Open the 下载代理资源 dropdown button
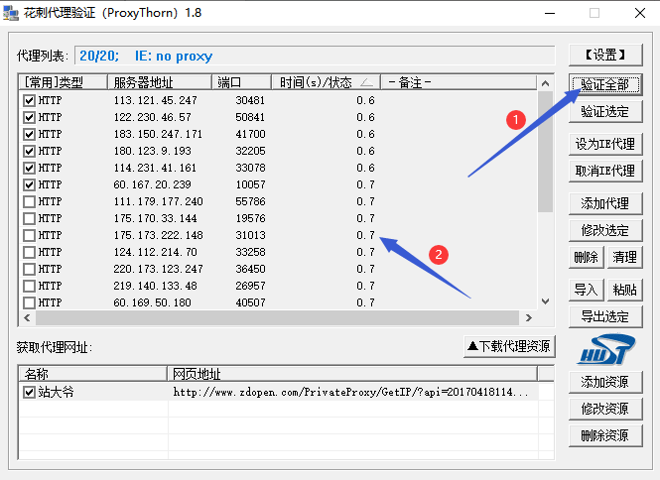 coord(508,347)
